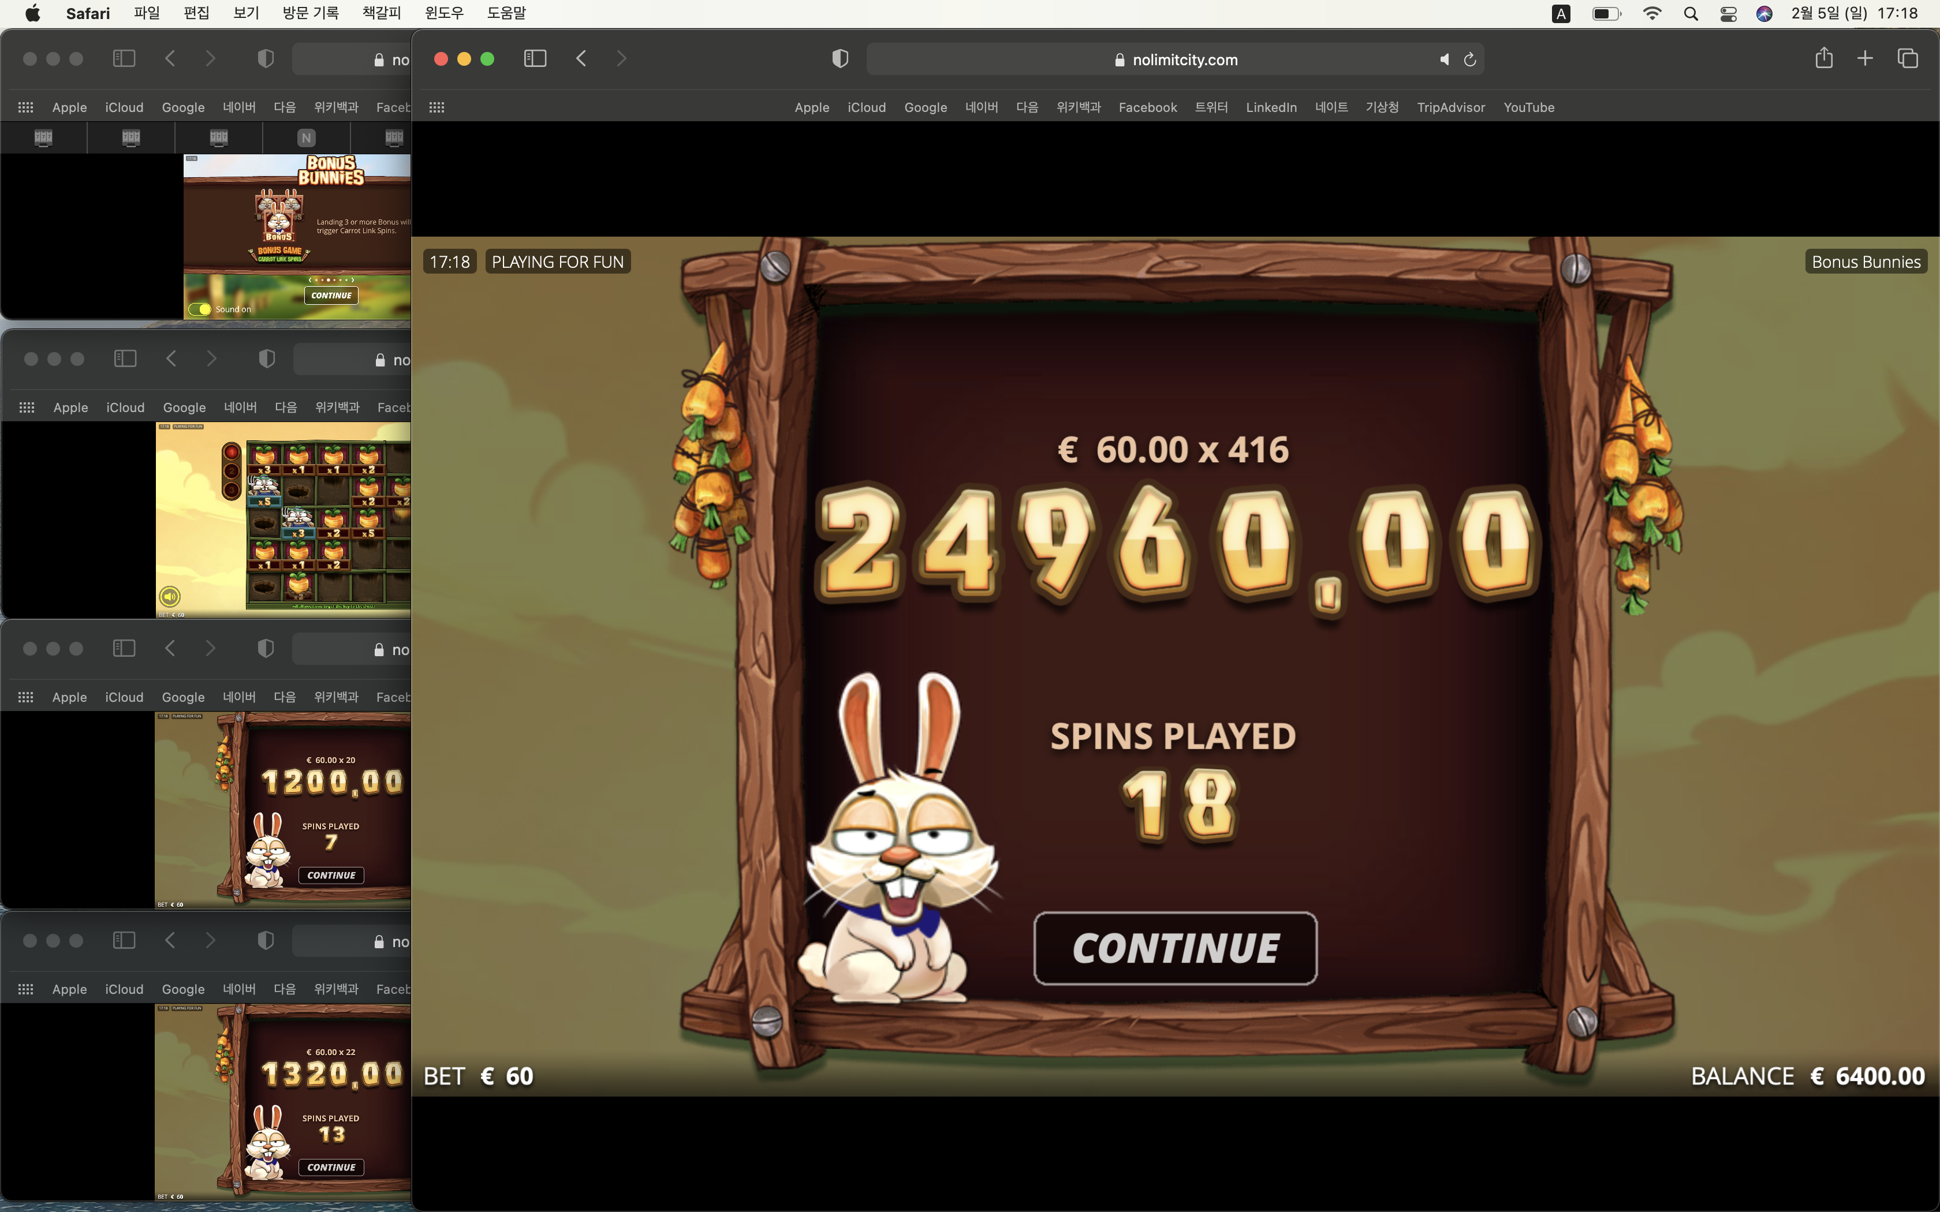
Task: Toggle the yellow sound button in the carrot grid window
Action: click(x=169, y=596)
